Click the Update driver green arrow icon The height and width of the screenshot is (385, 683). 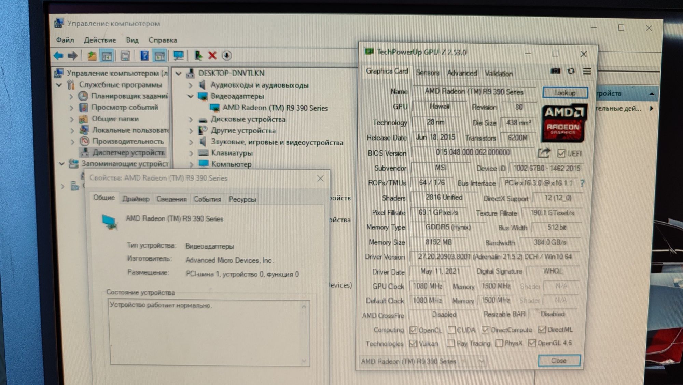(x=198, y=55)
